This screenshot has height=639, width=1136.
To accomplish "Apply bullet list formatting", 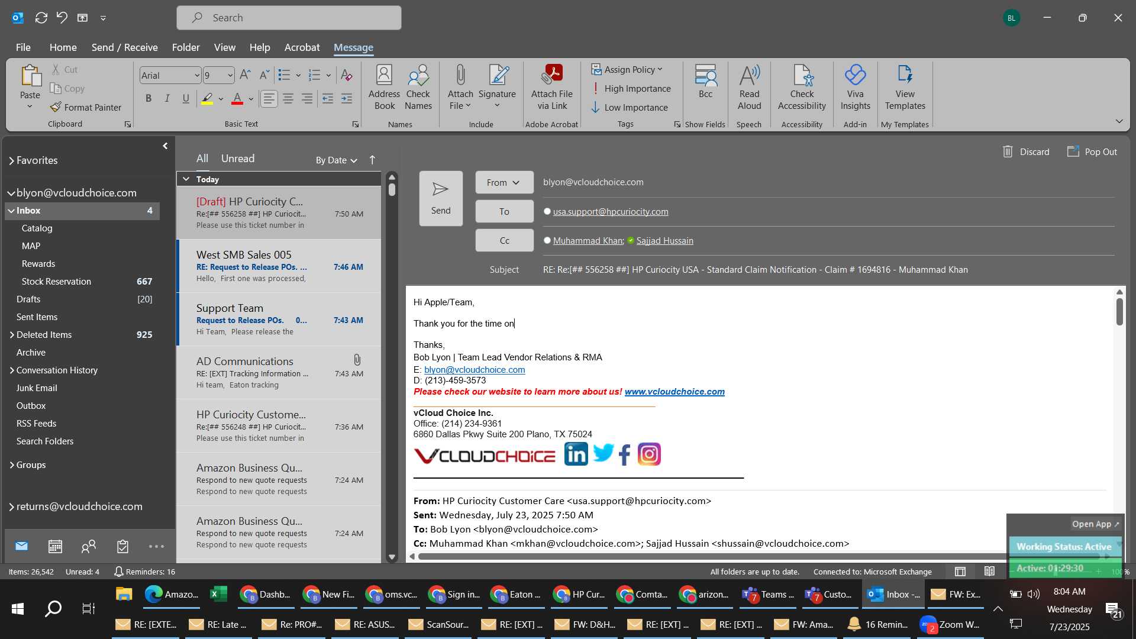I will coord(285,75).
